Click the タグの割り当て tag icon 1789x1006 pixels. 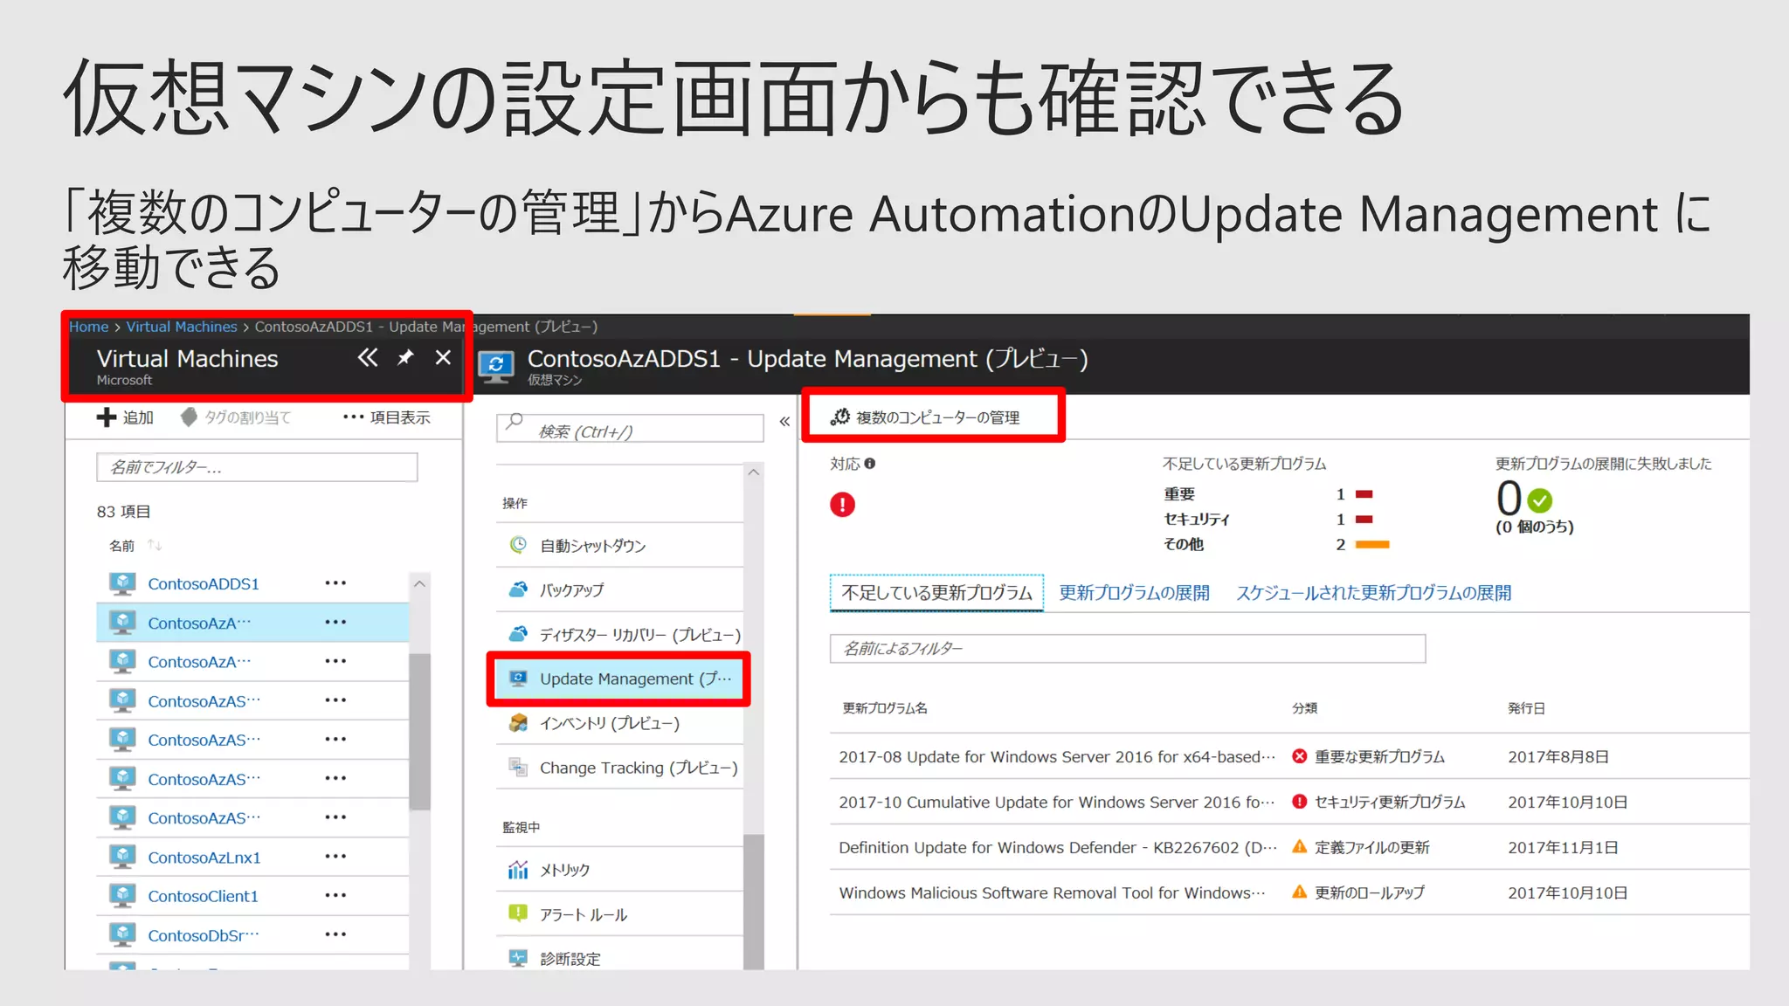click(189, 417)
